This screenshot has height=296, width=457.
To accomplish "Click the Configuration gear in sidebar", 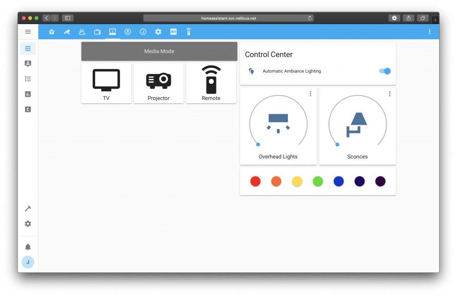I will tap(28, 224).
